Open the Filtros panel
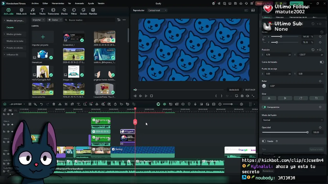 pyautogui.click(x=74, y=11)
